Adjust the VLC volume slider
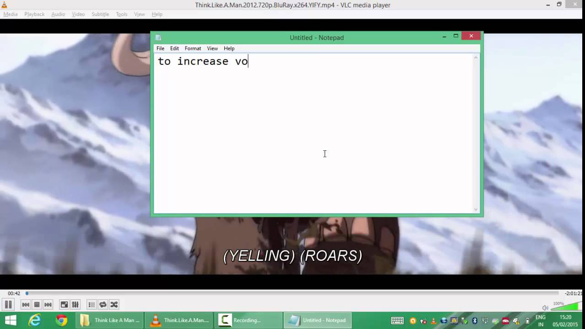 point(567,306)
